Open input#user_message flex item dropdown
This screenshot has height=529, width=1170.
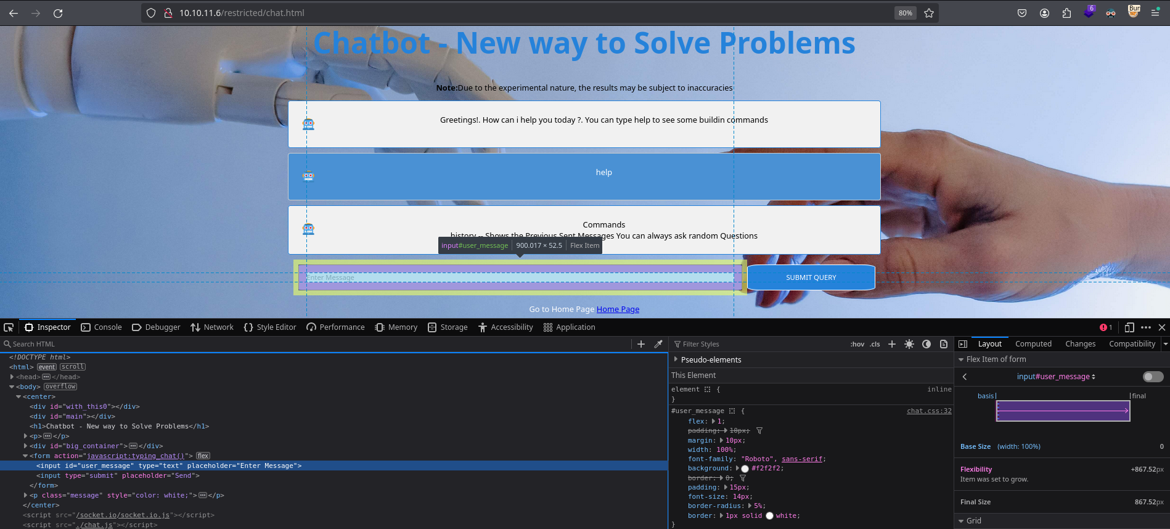point(1056,377)
